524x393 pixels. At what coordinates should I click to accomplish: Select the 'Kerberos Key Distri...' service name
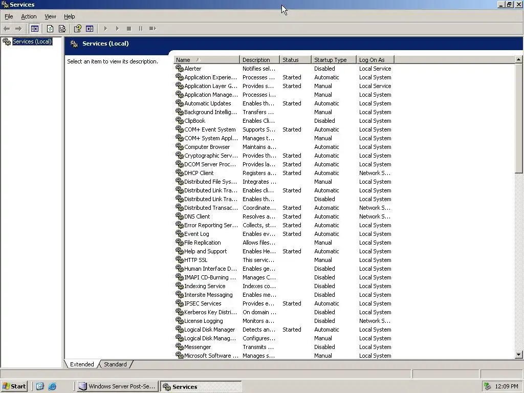point(210,312)
